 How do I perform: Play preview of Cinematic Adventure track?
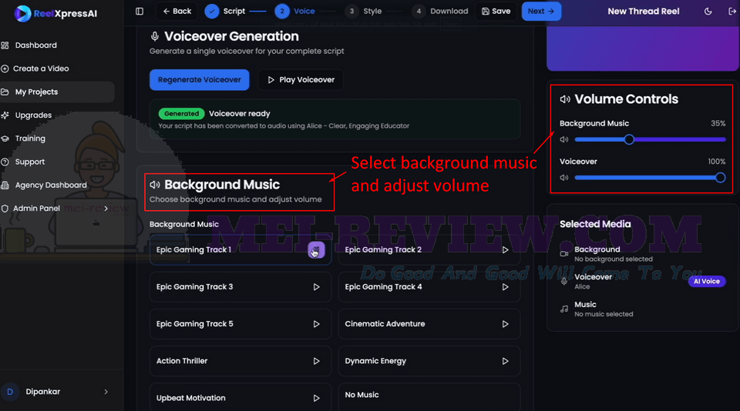click(505, 324)
